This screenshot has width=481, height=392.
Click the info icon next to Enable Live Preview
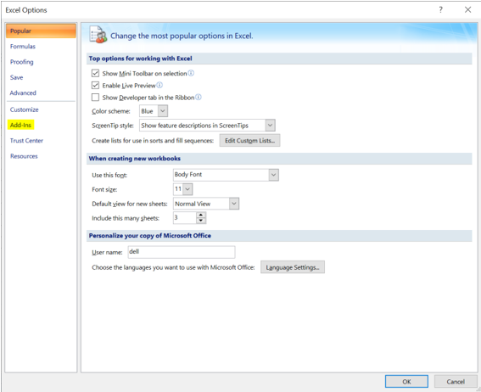(x=159, y=85)
